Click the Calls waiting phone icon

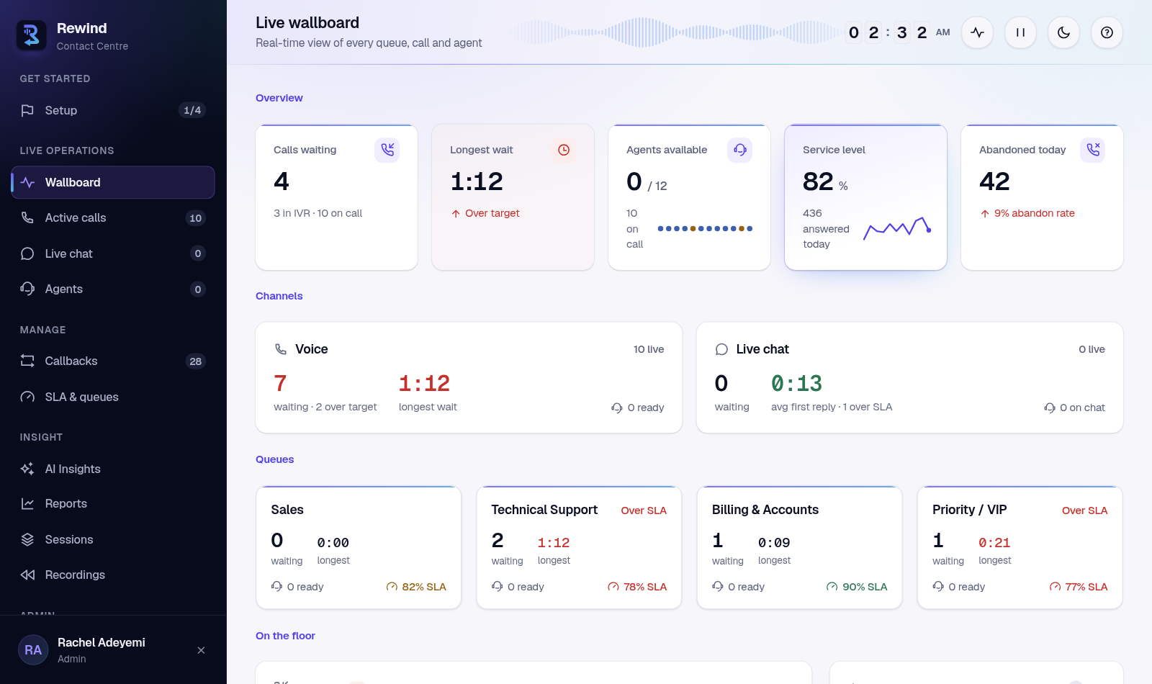387,150
